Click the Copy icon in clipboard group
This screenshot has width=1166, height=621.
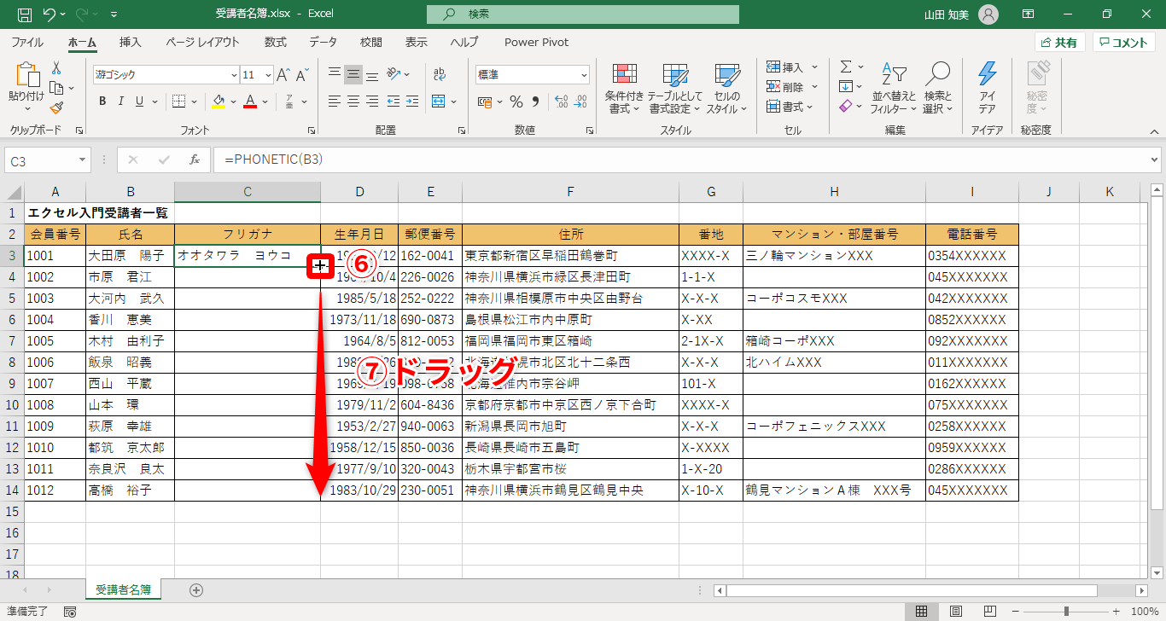[x=56, y=88]
